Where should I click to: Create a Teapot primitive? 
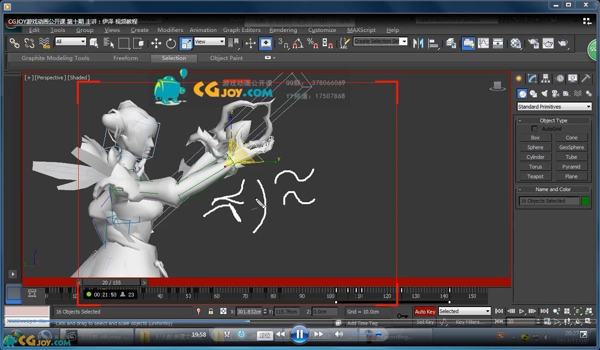point(535,176)
